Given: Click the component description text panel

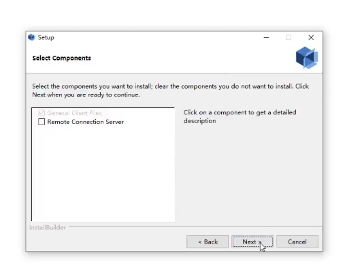Looking at the screenshot, I should [x=240, y=116].
